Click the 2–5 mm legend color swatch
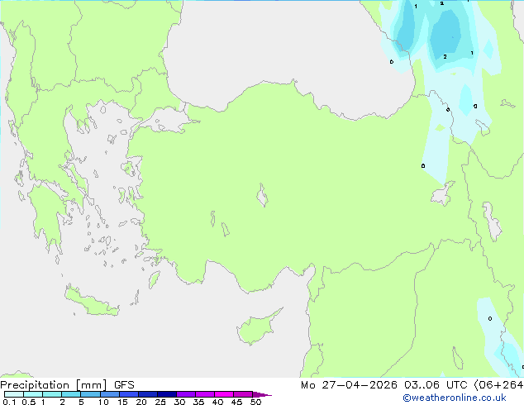The height and width of the screenshot is (405, 524). tap(71, 394)
